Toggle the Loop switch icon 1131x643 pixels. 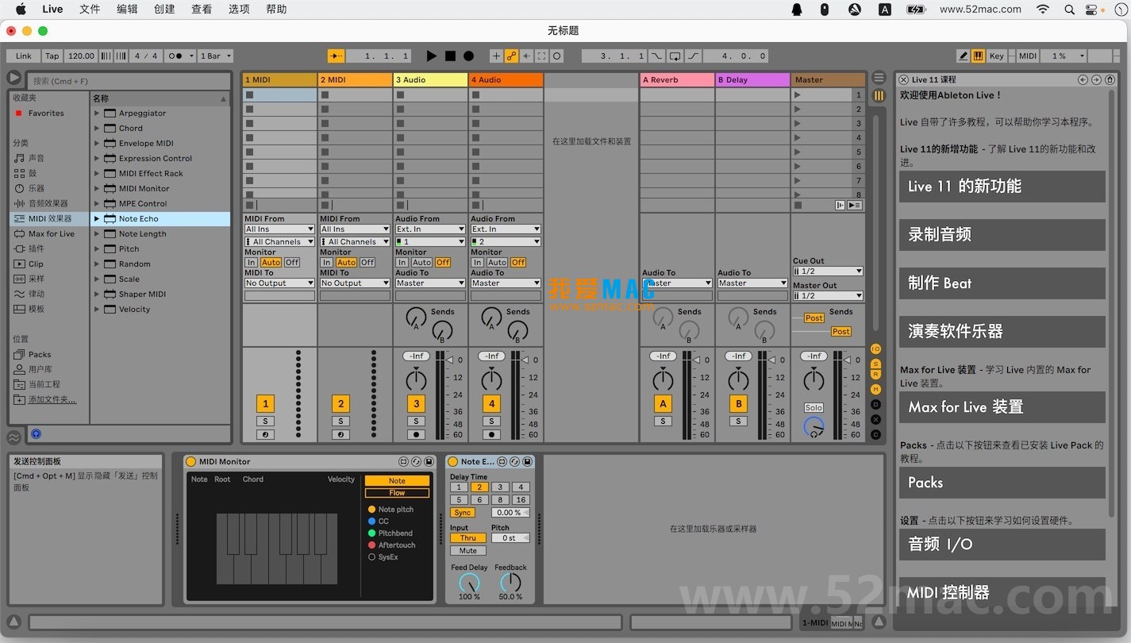click(x=675, y=56)
